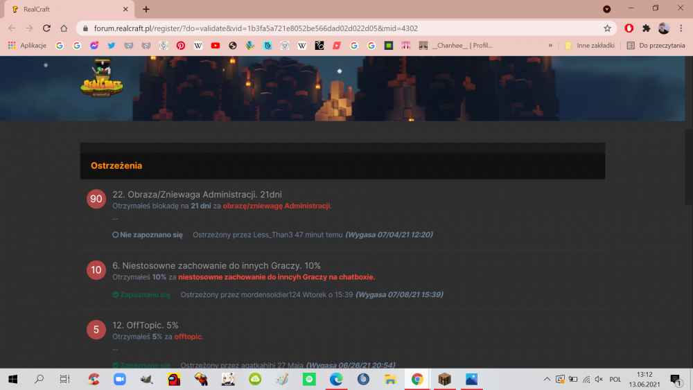
Task: Toggle the speaker volume tray icon
Action: (598, 380)
